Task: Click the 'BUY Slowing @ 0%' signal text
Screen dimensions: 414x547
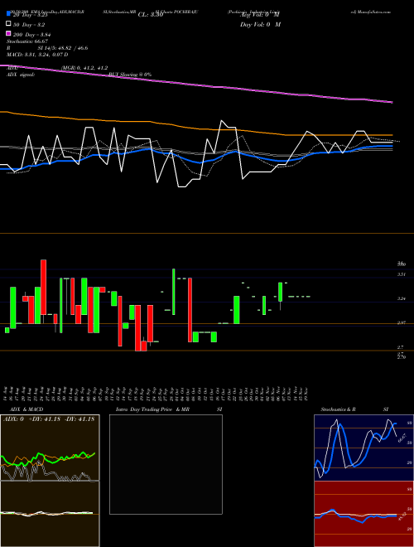Action: pos(130,75)
